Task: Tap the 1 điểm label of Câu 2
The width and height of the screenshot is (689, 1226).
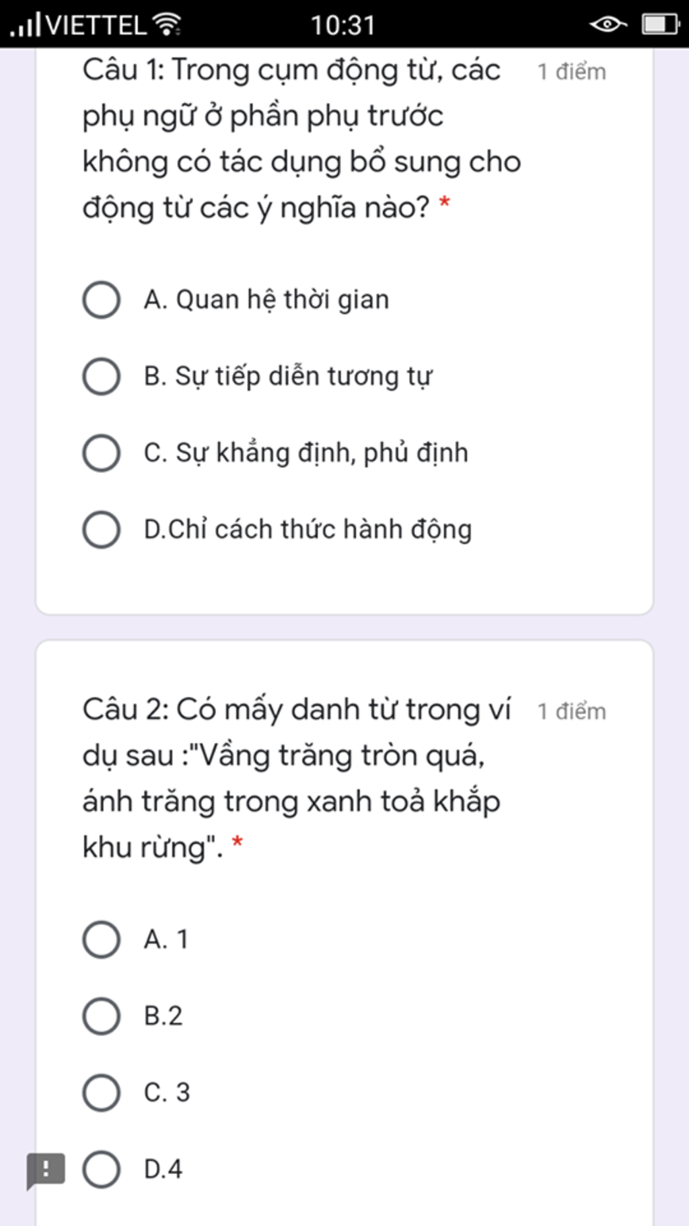Action: click(572, 711)
